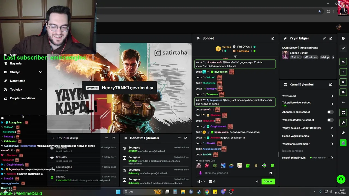This screenshot has width=349, height=196.
Task: Click the green headset support button
Action: point(341,179)
